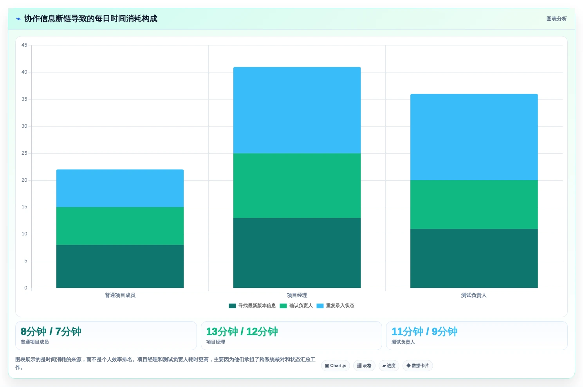583x387 pixels.
Task: Click the 表格 tag chip
Action: coord(364,366)
